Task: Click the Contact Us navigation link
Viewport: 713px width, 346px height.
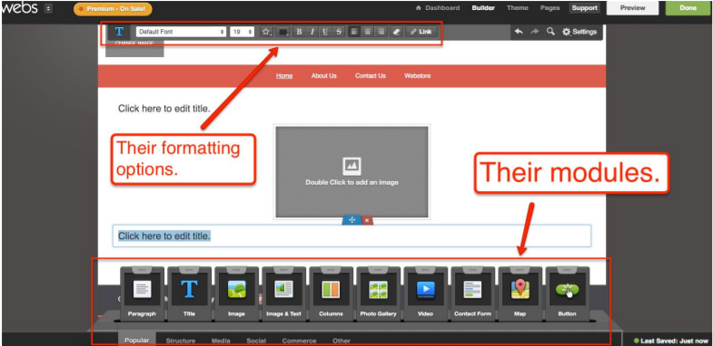Action: [x=371, y=76]
